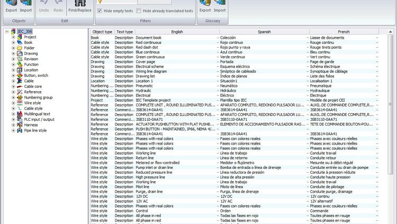Toggle Hide empty texts checkbox
The height and width of the screenshot is (224, 397).
[x=100, y=11]
